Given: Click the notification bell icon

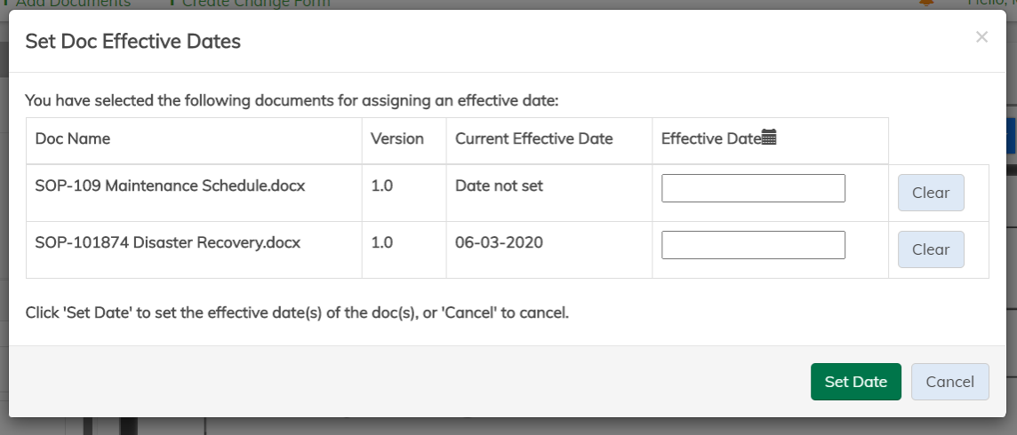Looking at the screenshot, I should click(926, 3).
